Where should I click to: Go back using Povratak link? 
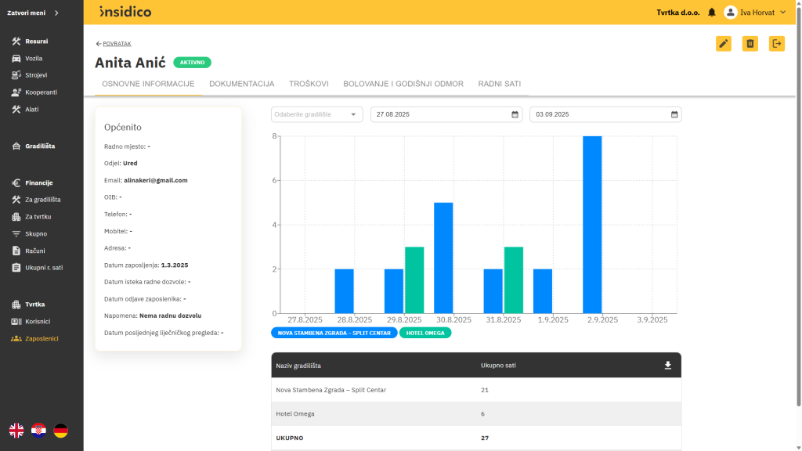click(114, 44)
